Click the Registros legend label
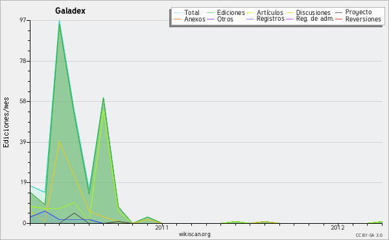Screen dimensions: 389x240 click(270, 19)
